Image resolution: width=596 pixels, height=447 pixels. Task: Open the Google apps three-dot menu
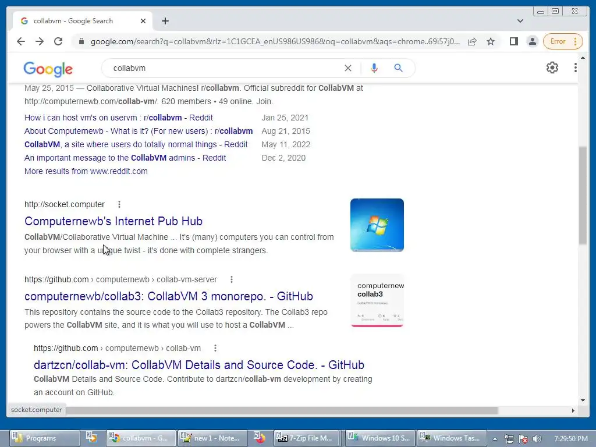point(576,68)
